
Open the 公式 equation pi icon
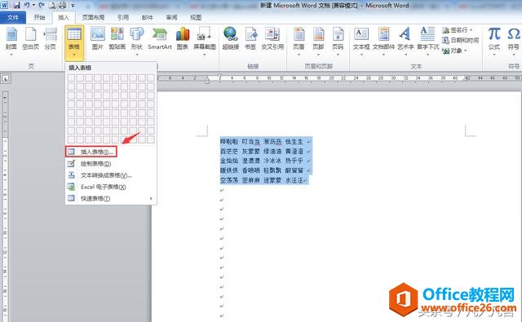pos(494,34)
